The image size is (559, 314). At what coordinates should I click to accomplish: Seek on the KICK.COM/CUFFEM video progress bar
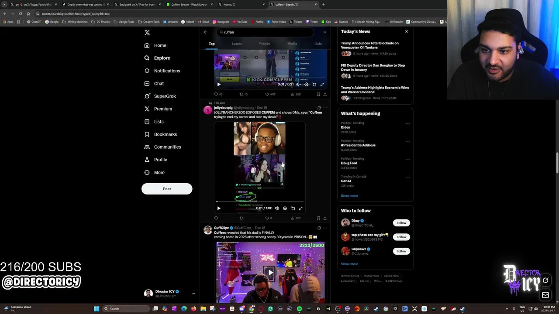click(270, 78)
